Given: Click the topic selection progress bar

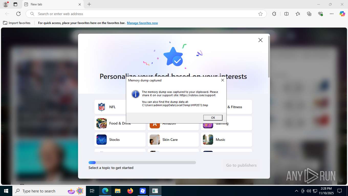Looking at the screenshot, I should coord(142,163).
